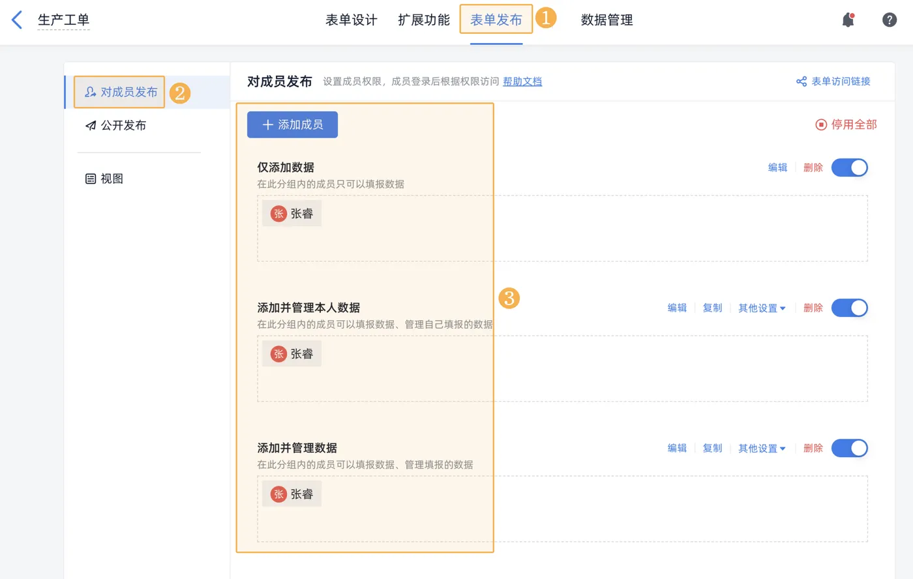Open 其他设置 dropdown for 添加并管理数据
Image resolution: width=913 pixels, height=579 pixels.
(x=761, y=448)
